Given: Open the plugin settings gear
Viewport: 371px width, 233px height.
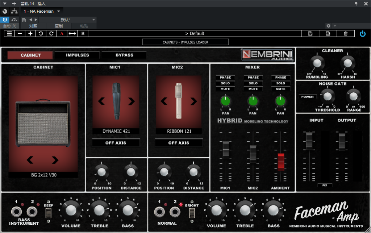Looking at the screenshot, I should tap(328, 26).
